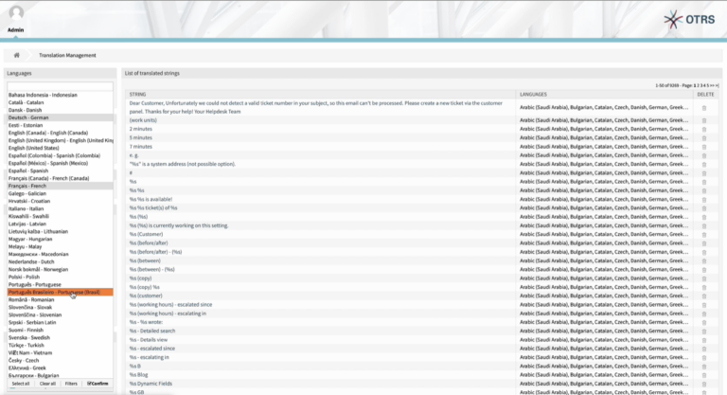This screenshot has width=727, height=395.
Task: Click trash icon for '%s Blog' row
Action: [704, 375]
